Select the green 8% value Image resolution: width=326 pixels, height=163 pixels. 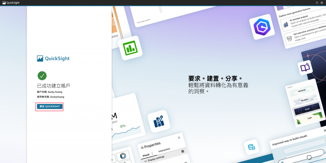coord(123,126)
